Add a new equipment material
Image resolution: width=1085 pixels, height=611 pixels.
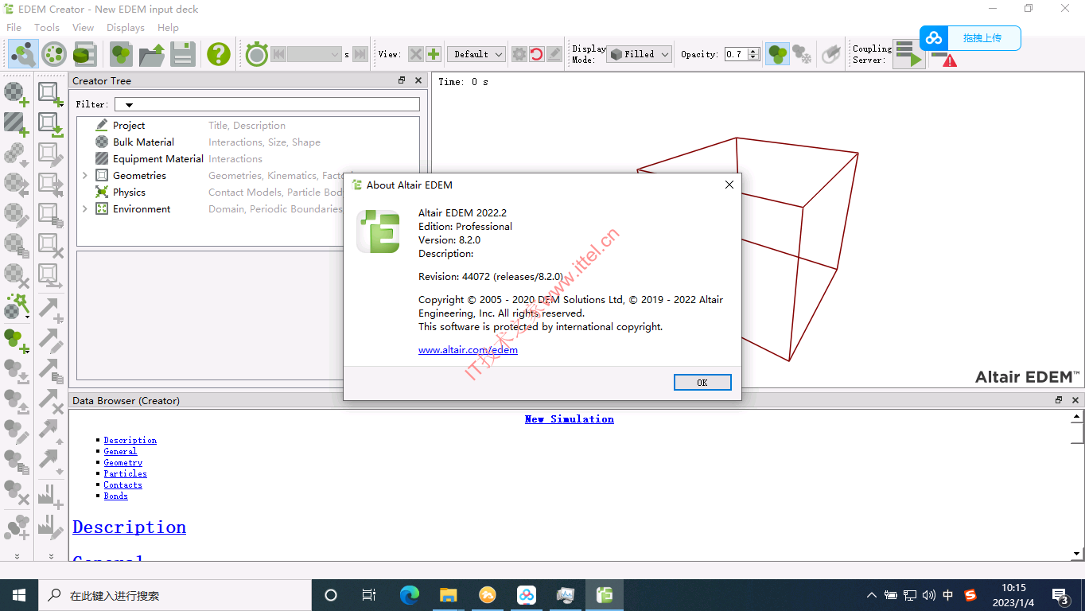[17, 123]
